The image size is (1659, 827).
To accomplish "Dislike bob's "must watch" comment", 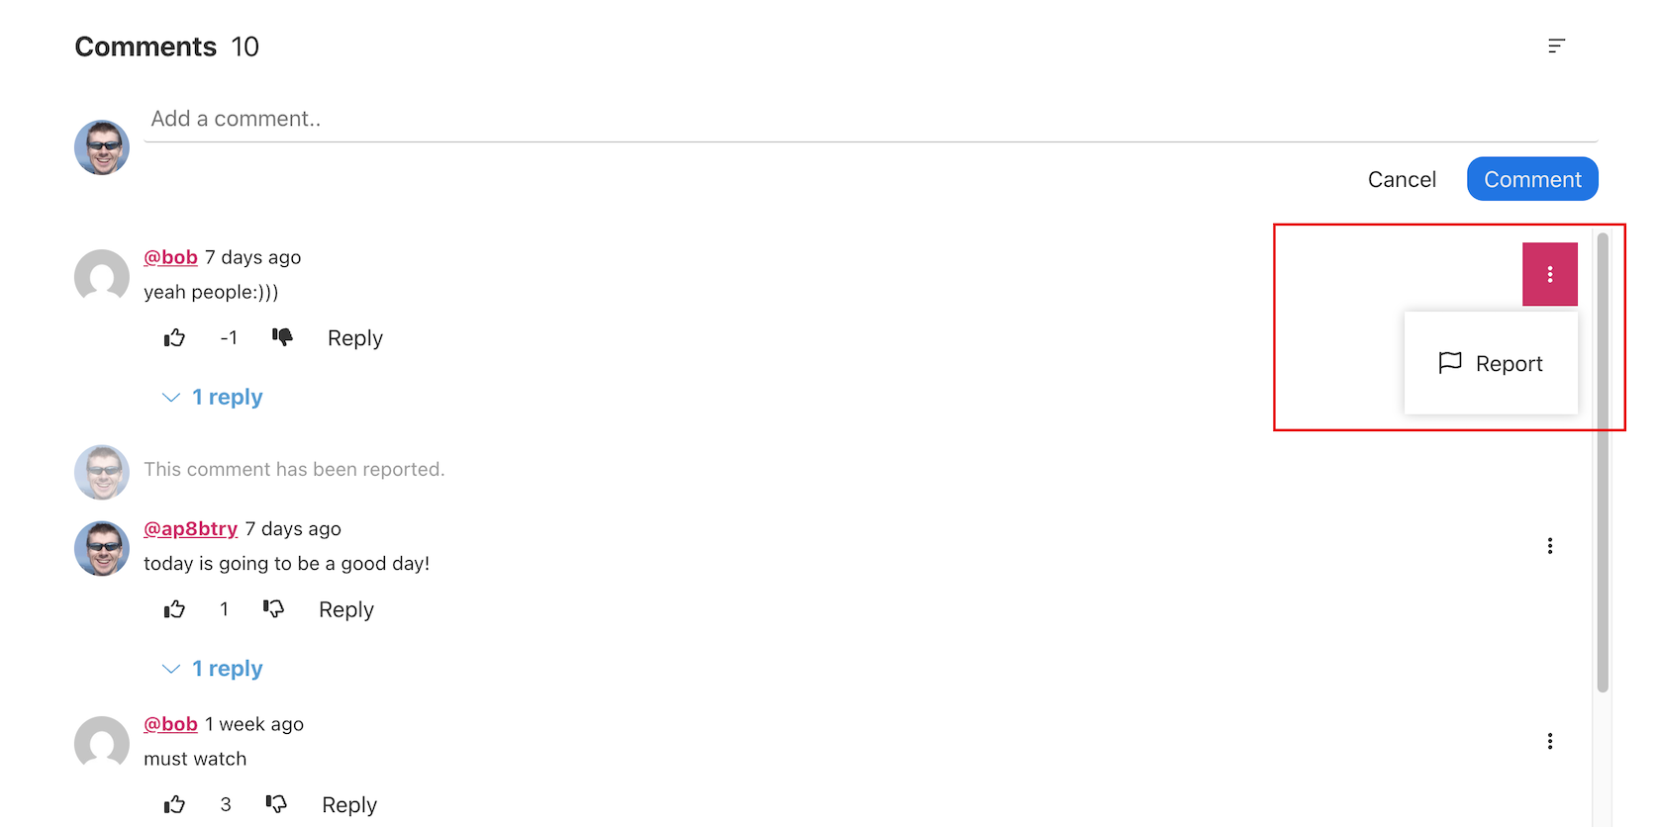I will point(276,804).
